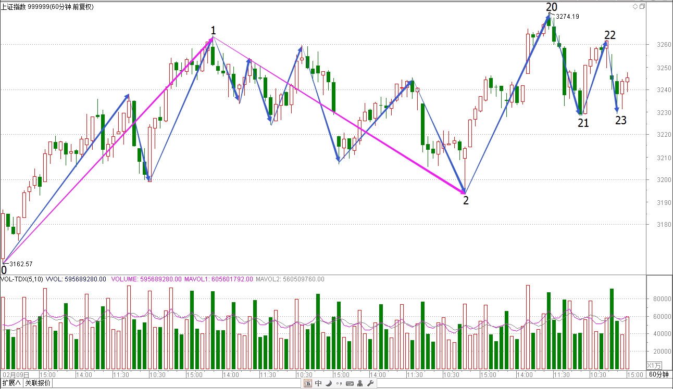This screenshot has width=673, height=389.
Task: Click the 40000 volume axis label
Action: pyautogui.click(x=663, y=334)
